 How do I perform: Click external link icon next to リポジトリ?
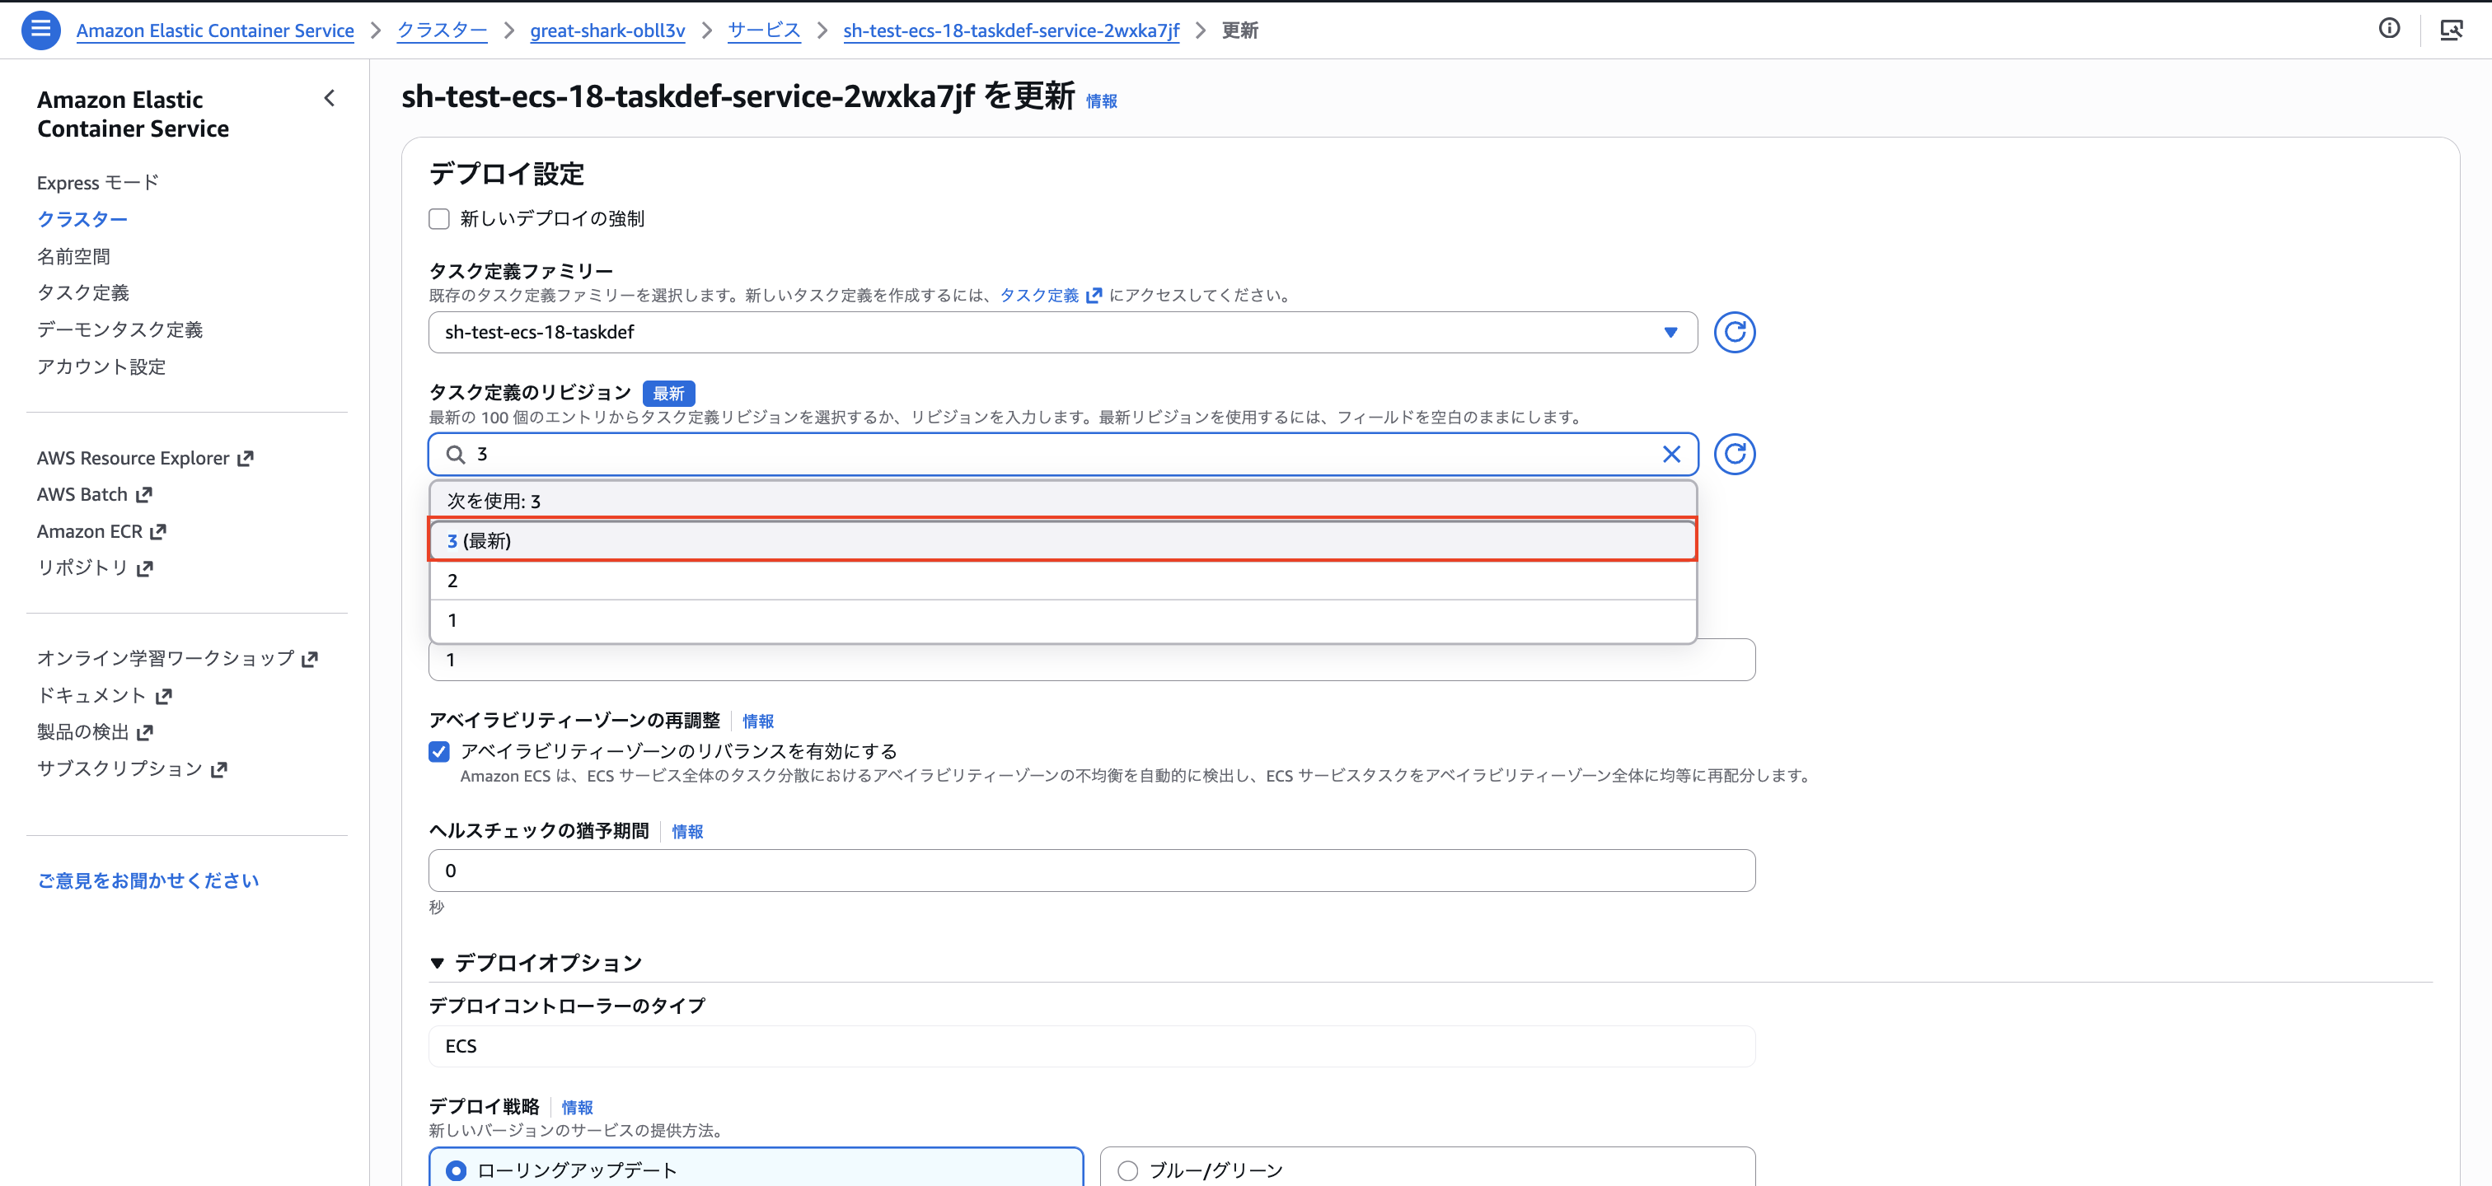coord(145,568)
